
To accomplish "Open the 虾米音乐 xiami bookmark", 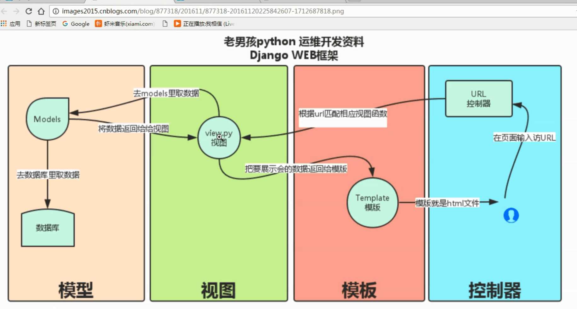I will (x=125, y=24).
